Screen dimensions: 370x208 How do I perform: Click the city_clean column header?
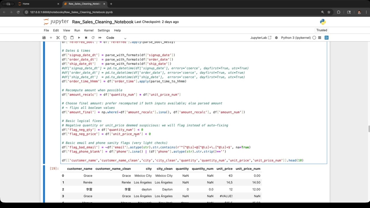click(x=164, y=169)
